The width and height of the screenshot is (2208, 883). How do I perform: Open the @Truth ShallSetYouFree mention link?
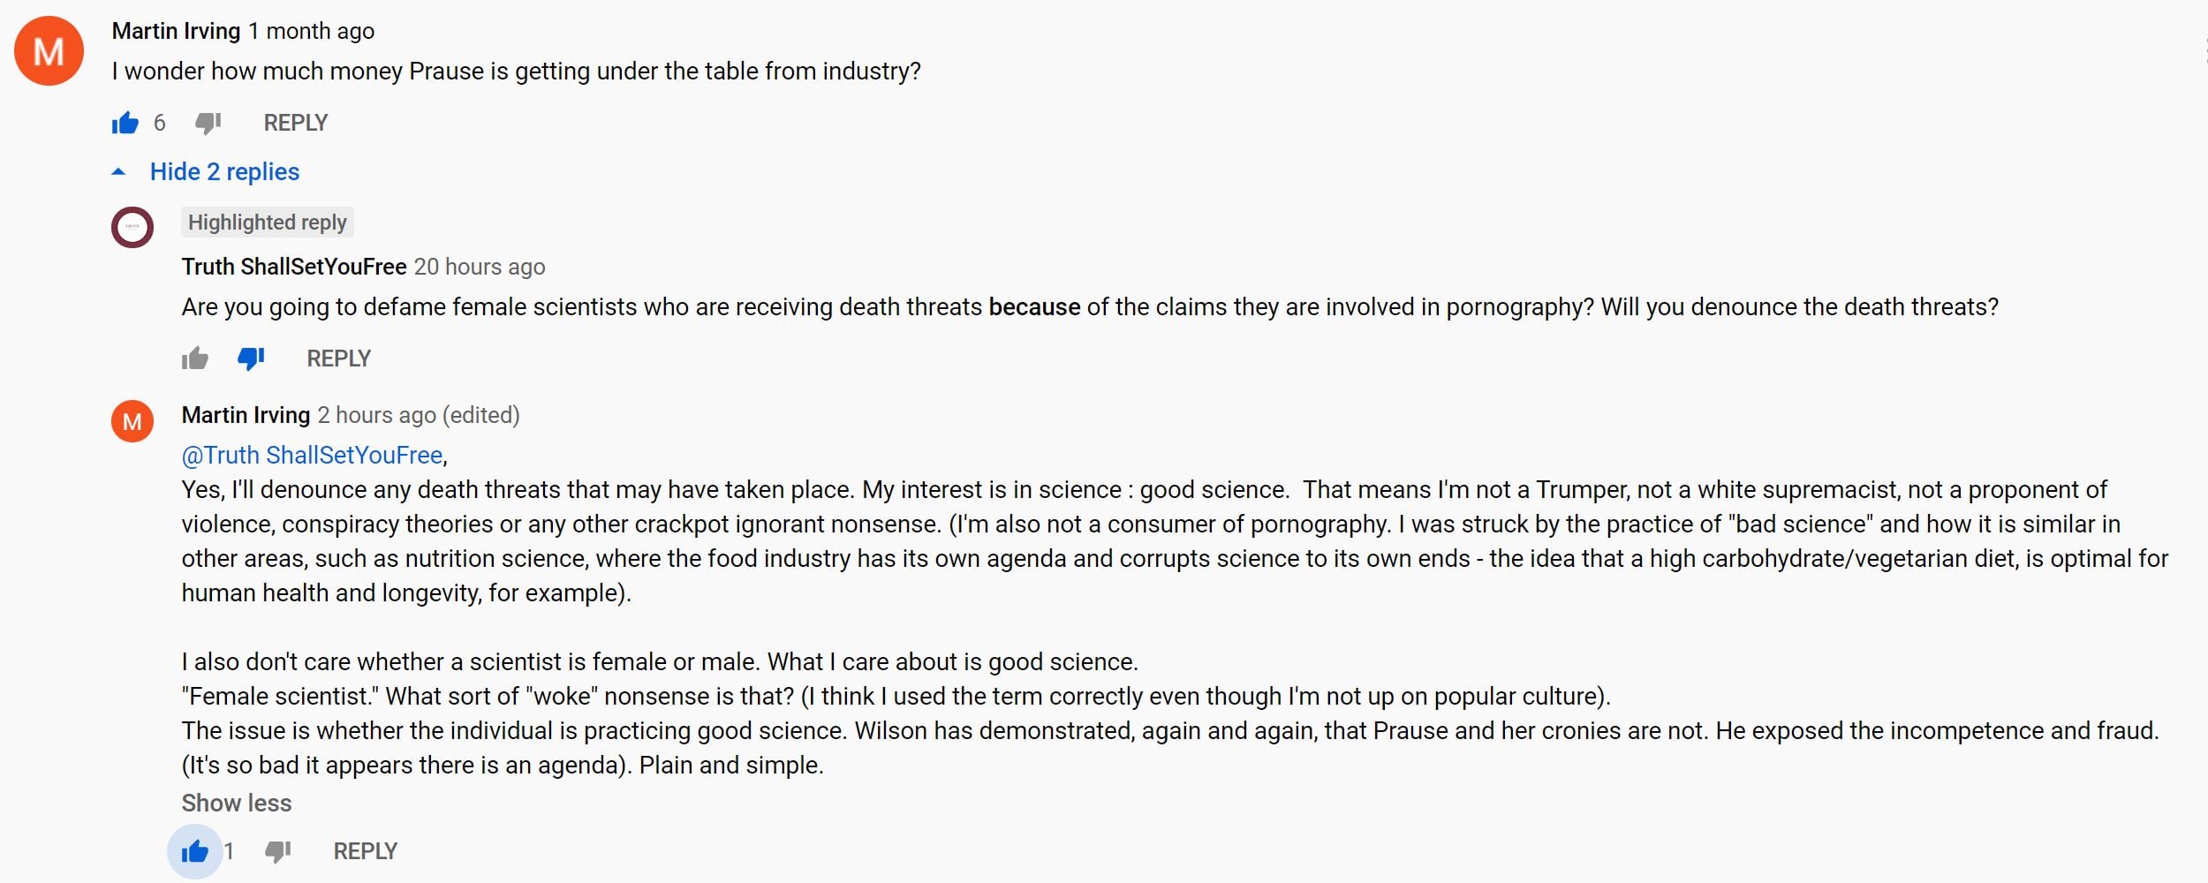point(312,455)
